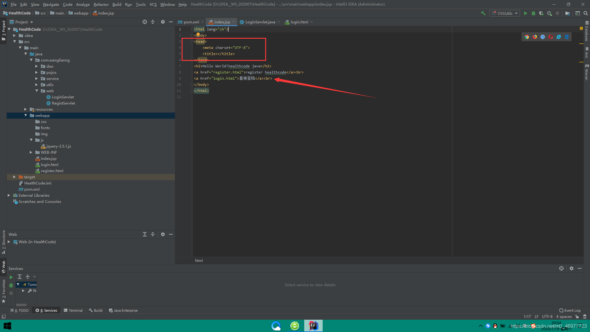The height and width of the screenshot is (332, 590).
Task: Open index.jsp in Chrome browser
Action: [527, 37]
